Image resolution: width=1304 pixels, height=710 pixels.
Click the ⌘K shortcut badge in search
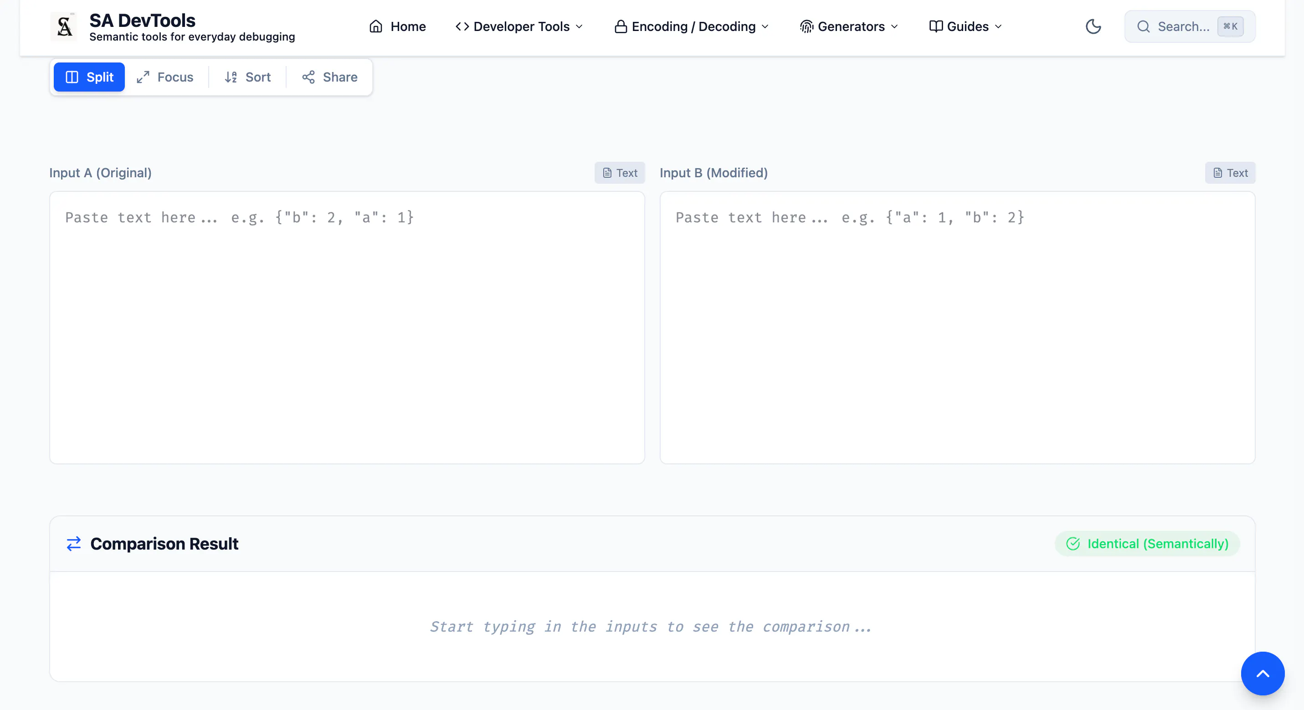tap(1230, 26)
